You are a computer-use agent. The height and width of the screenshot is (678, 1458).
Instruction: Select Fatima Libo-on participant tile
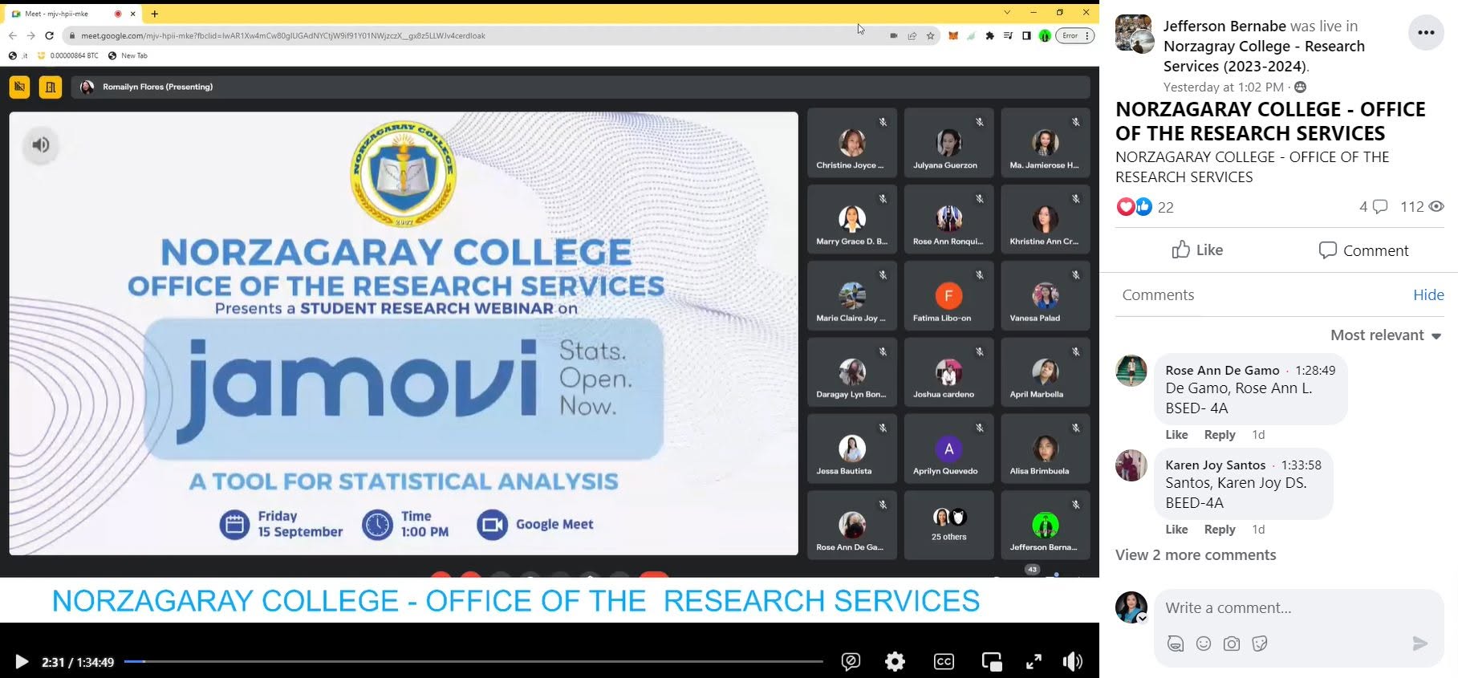pos(948,296)
